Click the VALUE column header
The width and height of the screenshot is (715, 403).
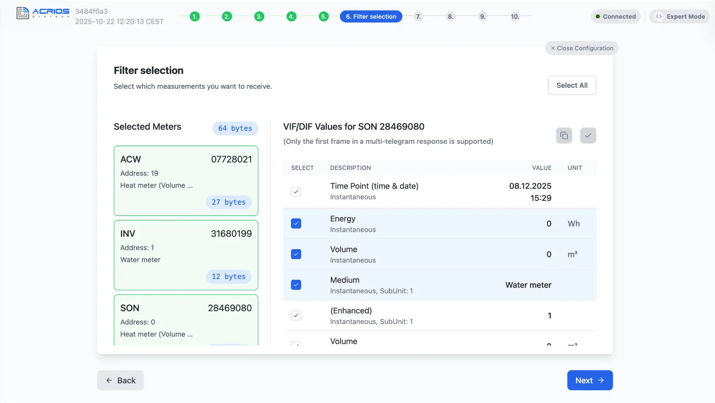coord(542,168)
